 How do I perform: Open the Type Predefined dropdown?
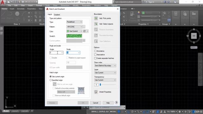pyautogui.click(x=74, y=22)
